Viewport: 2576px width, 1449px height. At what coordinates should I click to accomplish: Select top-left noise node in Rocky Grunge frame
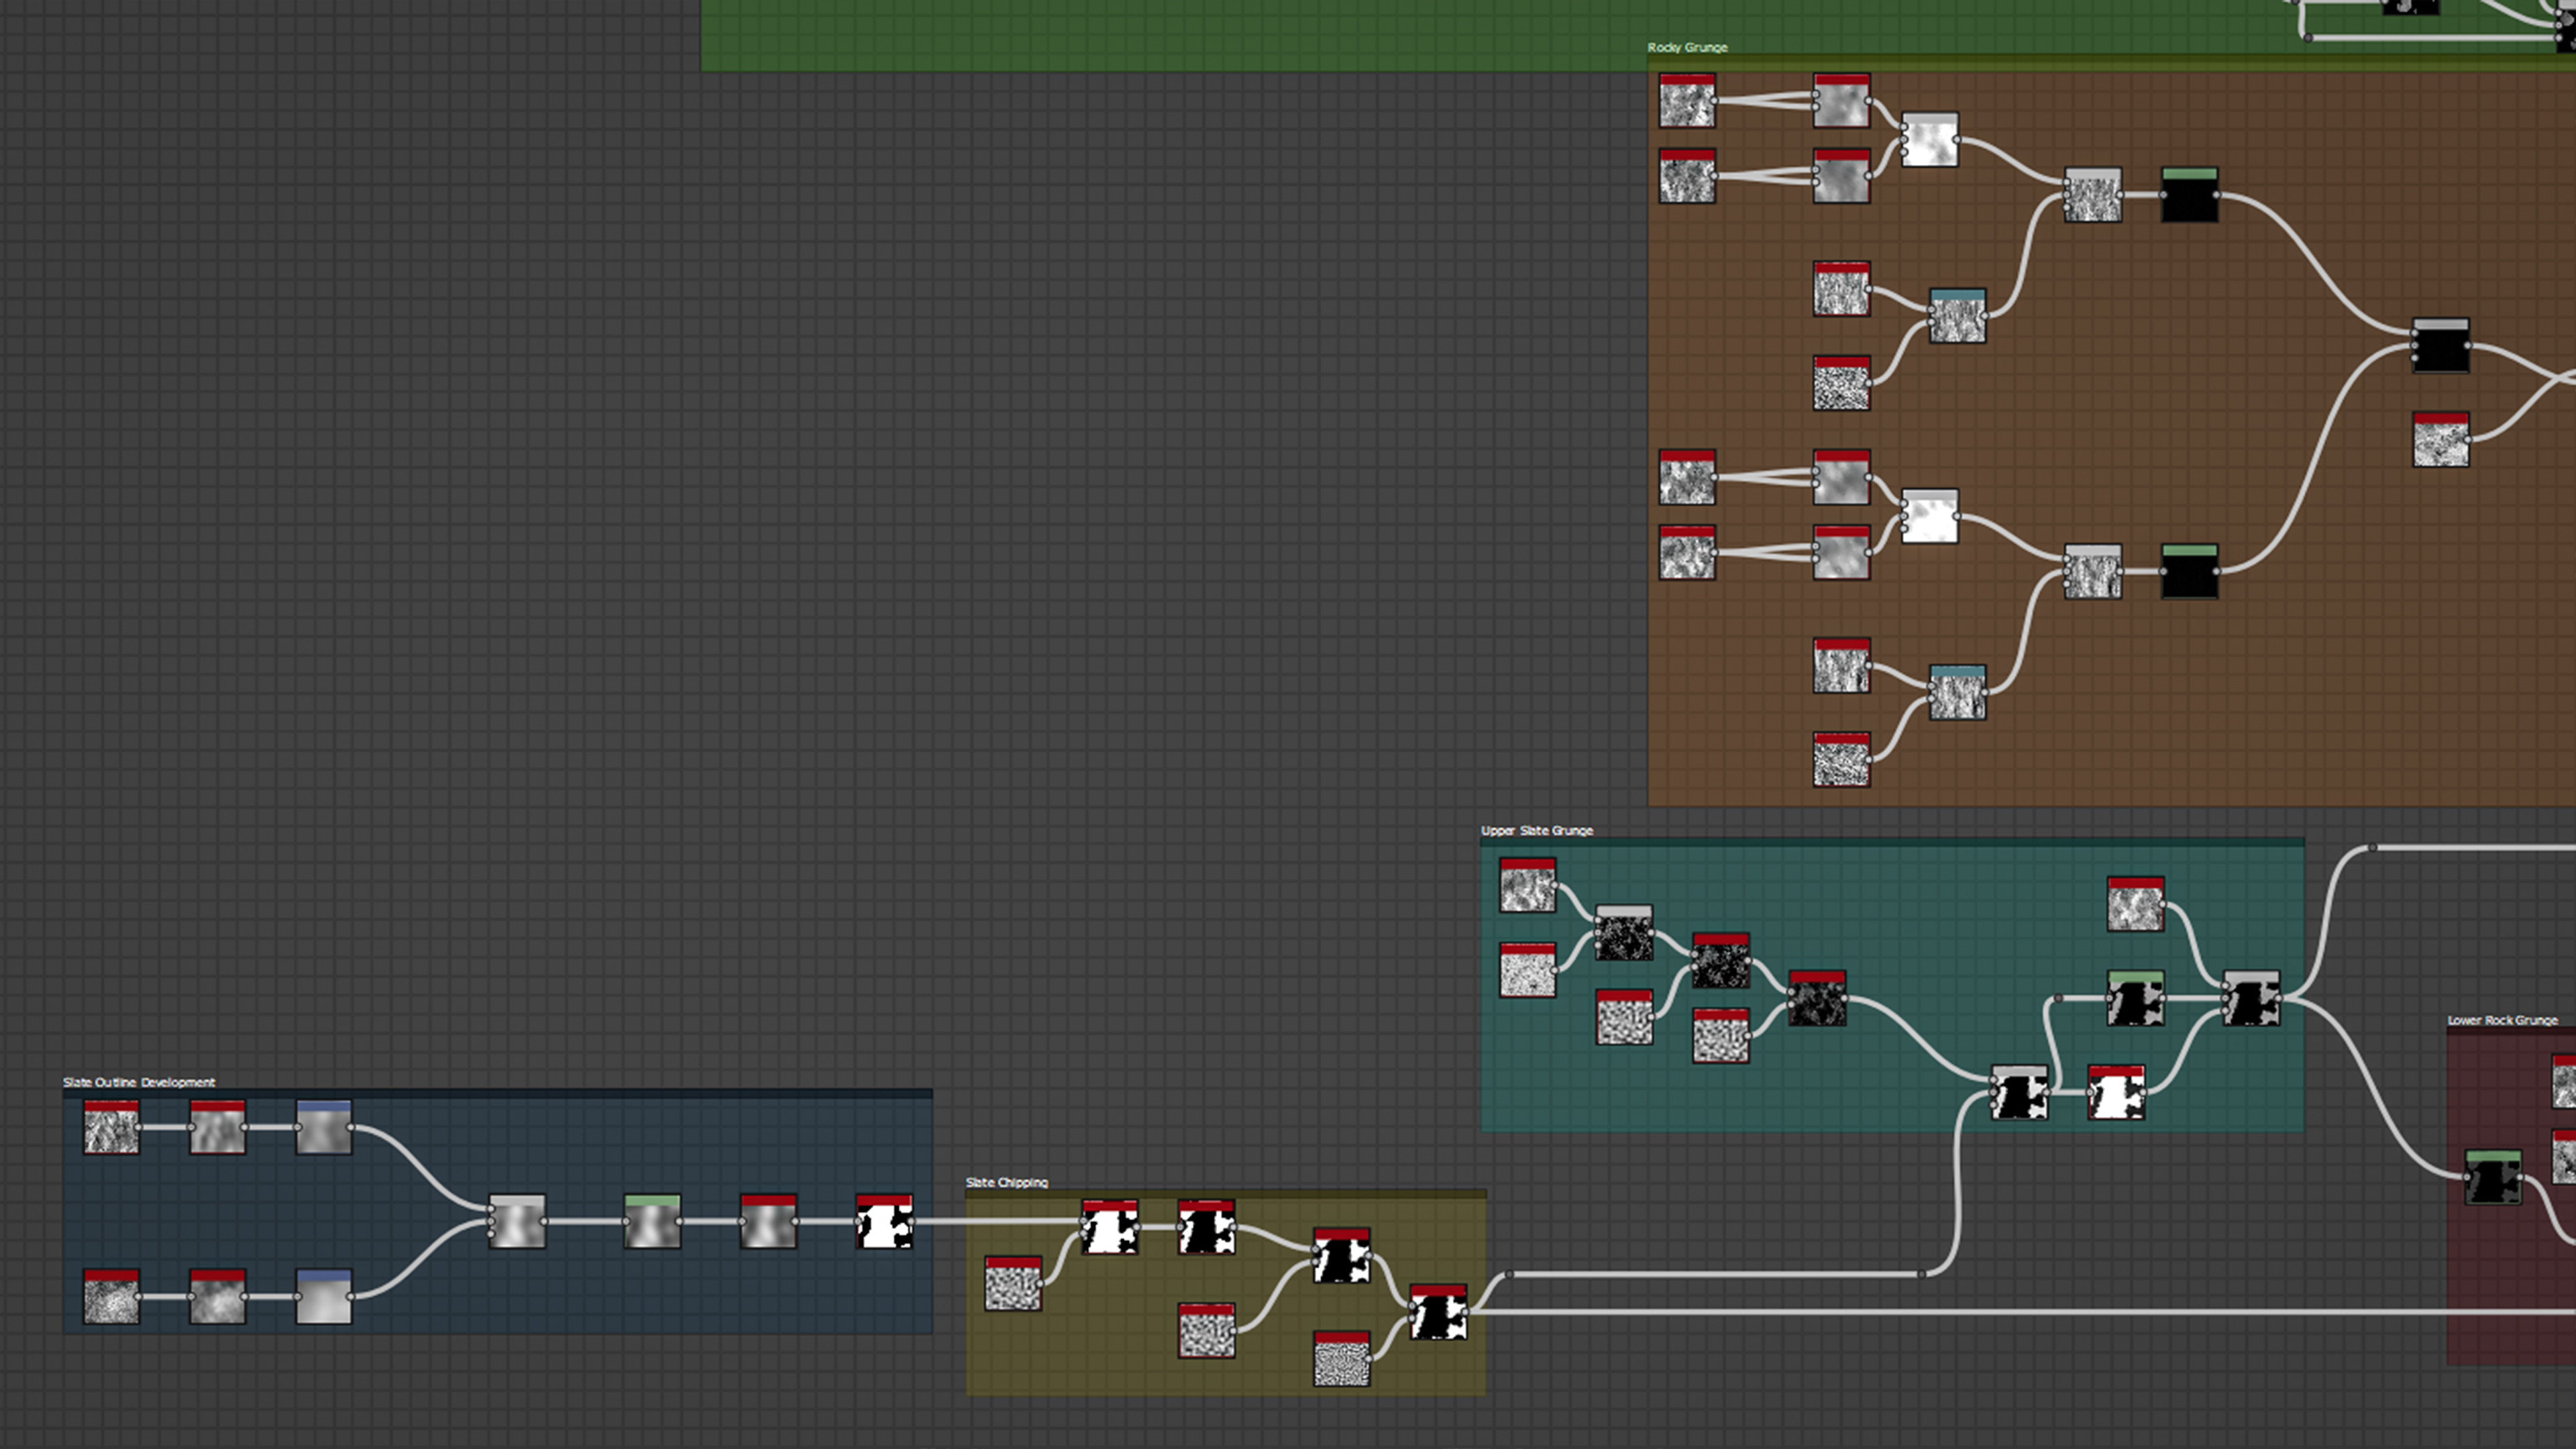(x=1687, y=100)
